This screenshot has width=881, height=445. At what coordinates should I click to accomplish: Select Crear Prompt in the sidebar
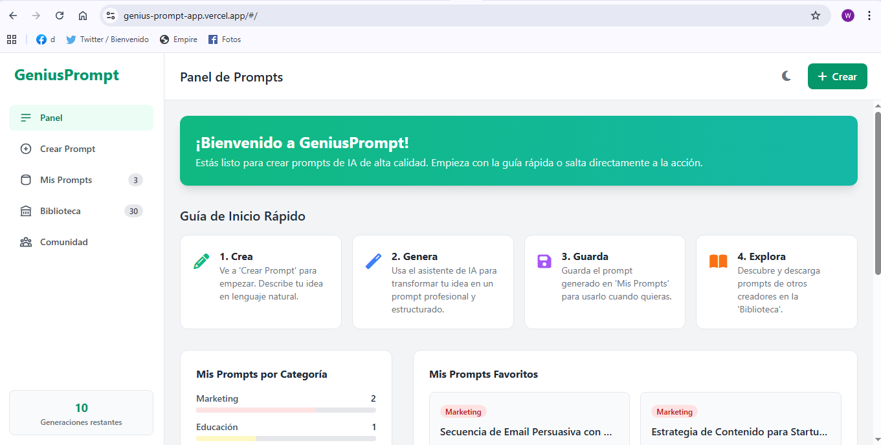(x=67, y=149)
